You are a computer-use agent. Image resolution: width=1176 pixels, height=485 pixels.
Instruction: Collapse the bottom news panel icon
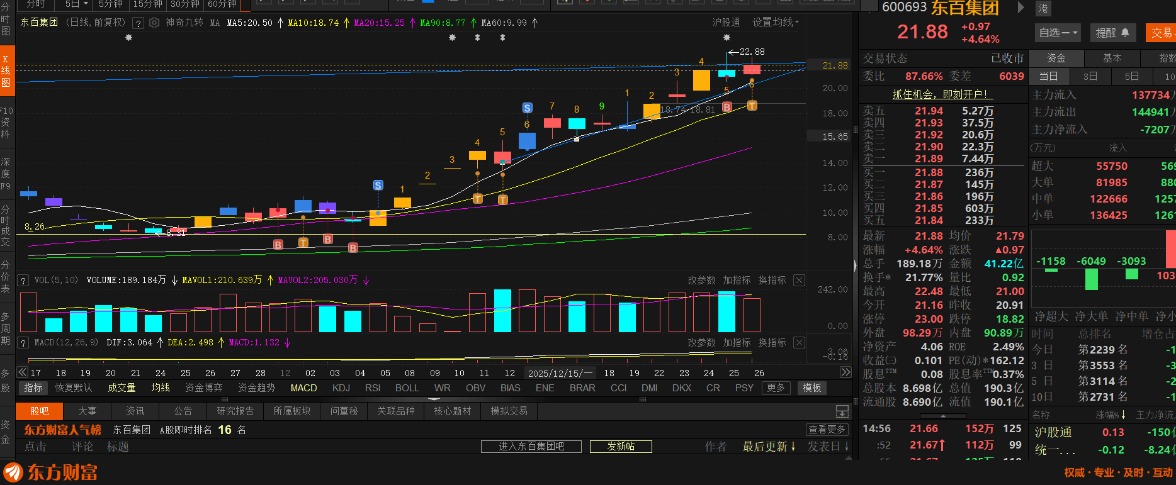pos(842,411)
